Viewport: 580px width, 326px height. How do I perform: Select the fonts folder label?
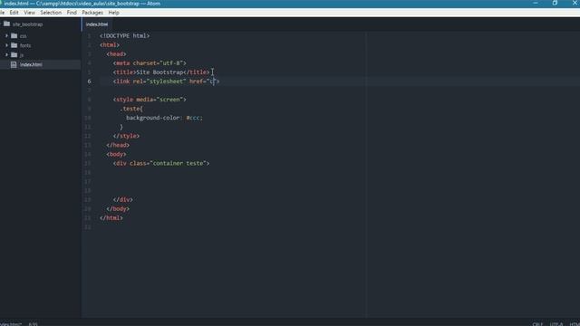tap(25, 46)
